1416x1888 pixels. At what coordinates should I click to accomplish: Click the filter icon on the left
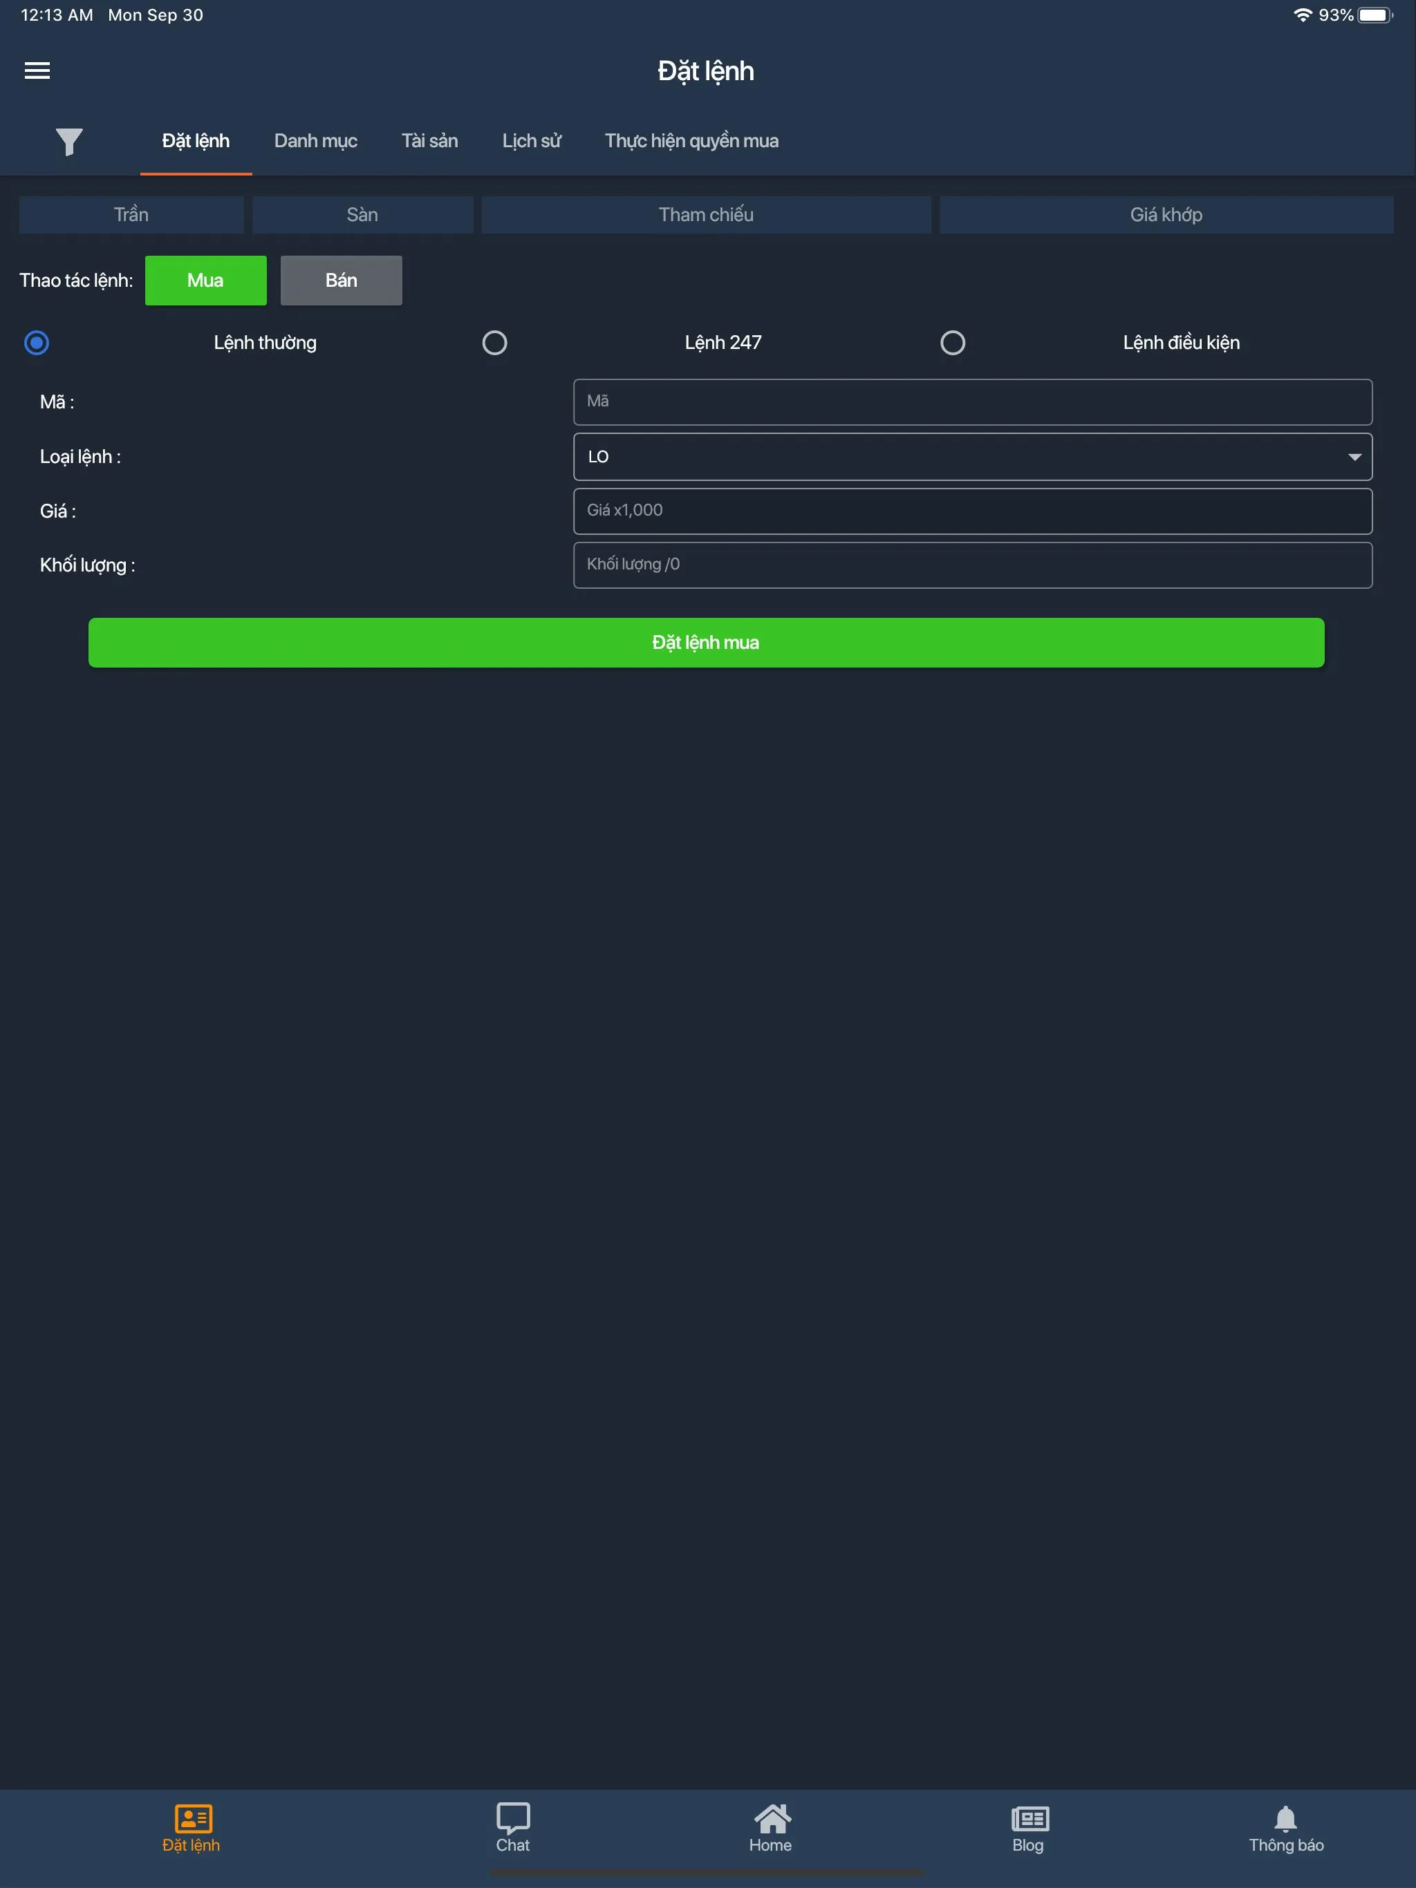[68, 141]
